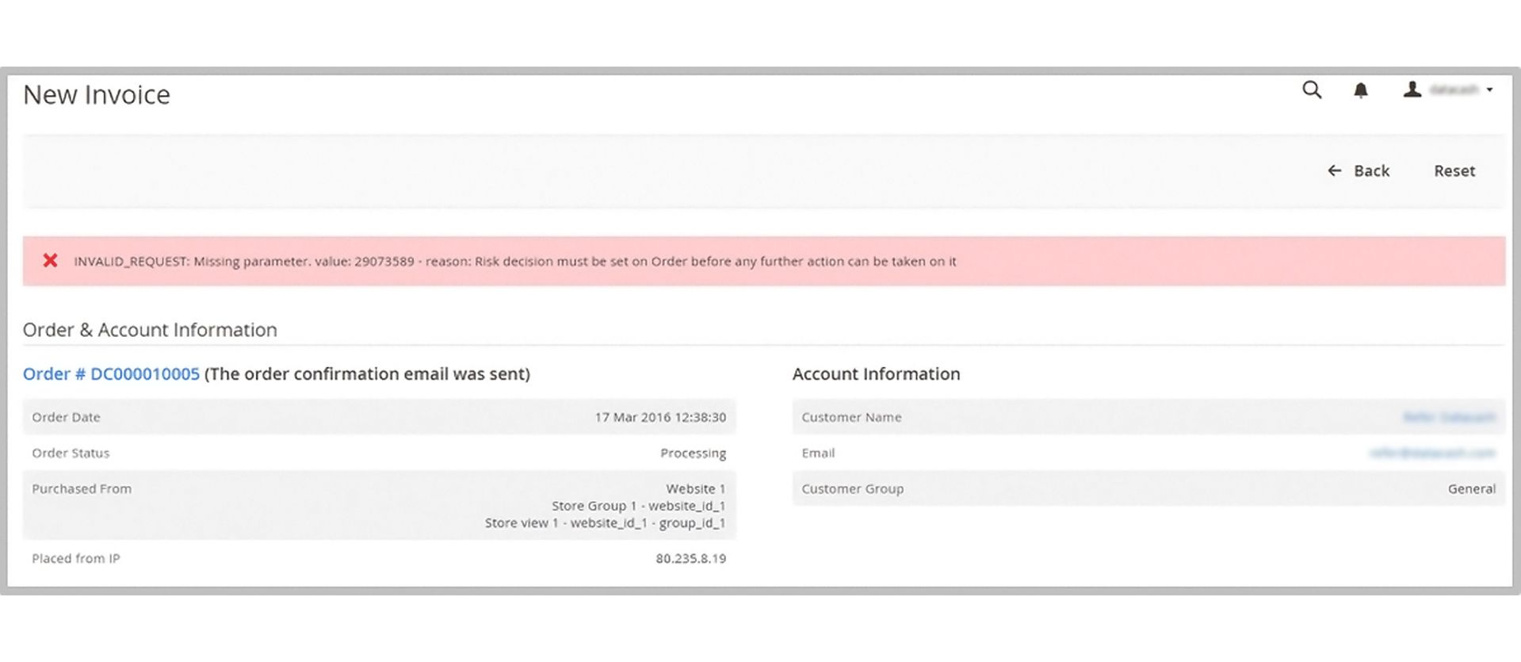Image resolution: width=1521 pixels, height=662 pixels.
Task: Click the Purchased From label
Action: [x=82, y=488]
